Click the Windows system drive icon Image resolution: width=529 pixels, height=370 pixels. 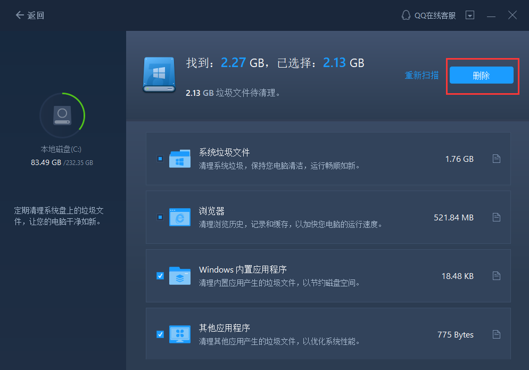pos(159,75)
